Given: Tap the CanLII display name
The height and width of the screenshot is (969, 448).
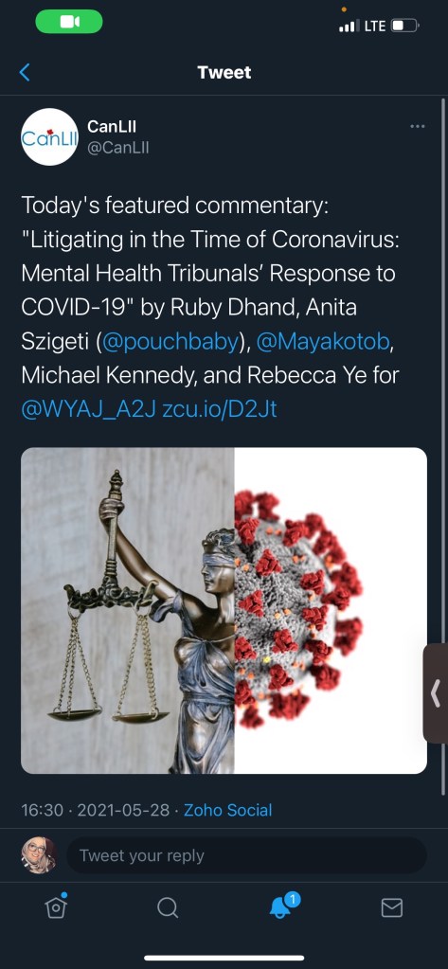Looking at the screenshot, I should [x=112, y=126].
